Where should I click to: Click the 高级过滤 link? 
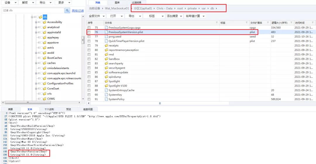(78, 11)
